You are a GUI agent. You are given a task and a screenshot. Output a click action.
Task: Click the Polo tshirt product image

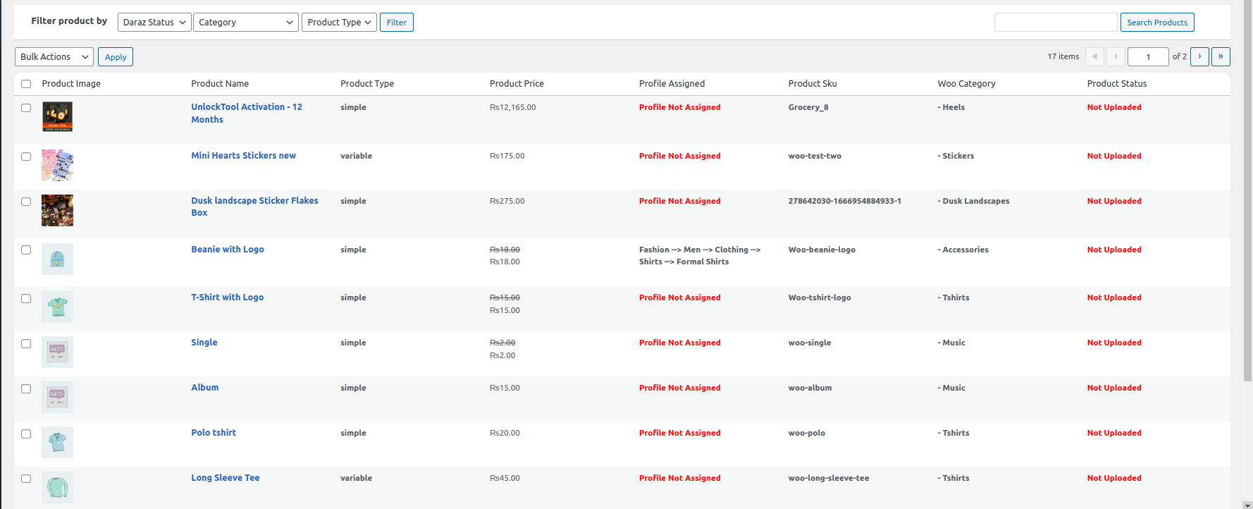pos(57,442)
